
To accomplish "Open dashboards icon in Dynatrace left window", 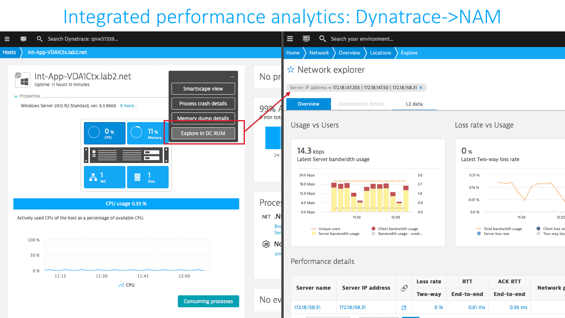I will pyautogui.click(x=24, y=39).
